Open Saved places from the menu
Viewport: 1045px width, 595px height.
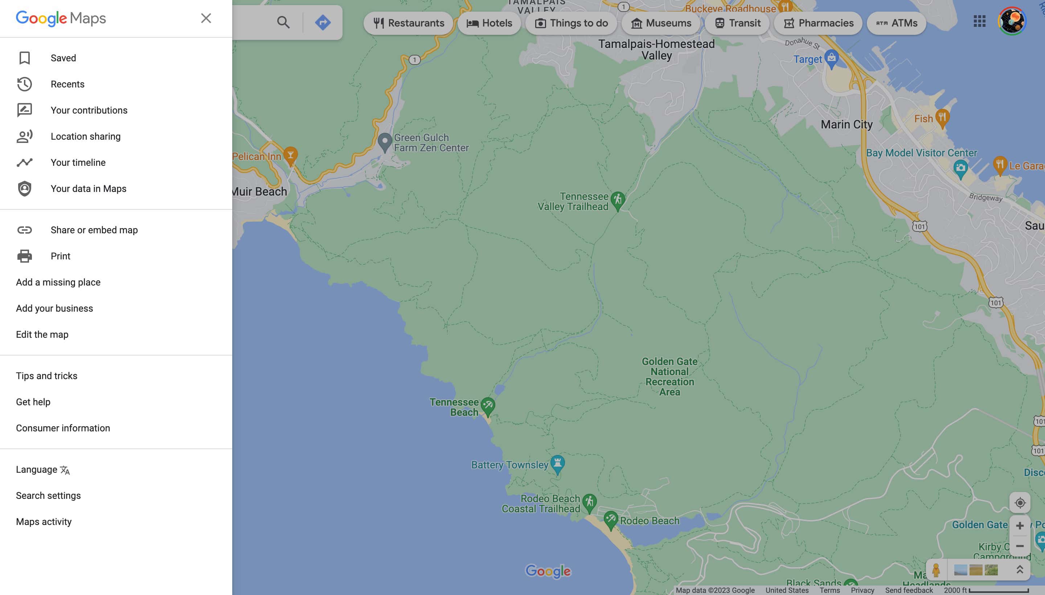[x=63, y=58]
